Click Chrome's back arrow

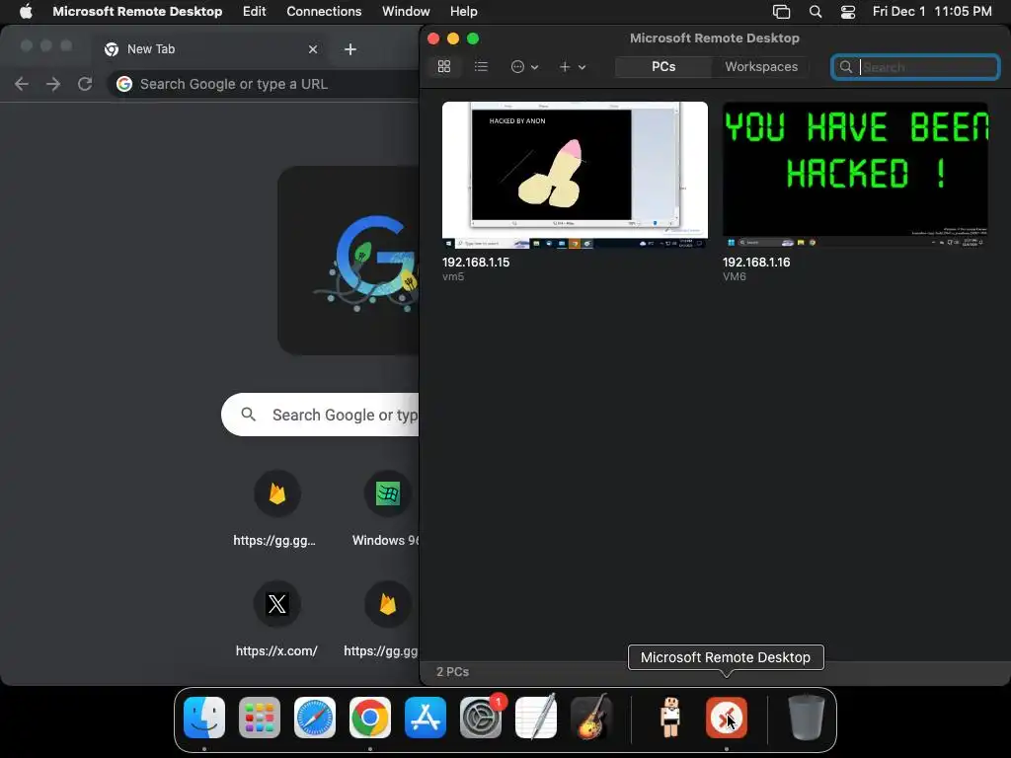22,84
